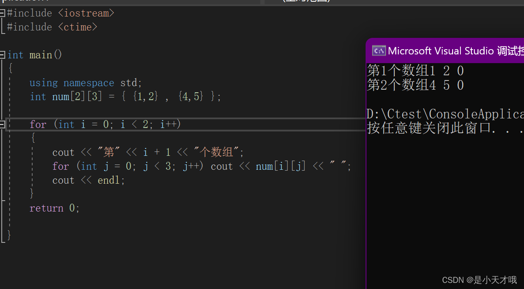Click 'using namespace std;' line
Viewport: 524px width, 289px height.
[x=86, y=83]
